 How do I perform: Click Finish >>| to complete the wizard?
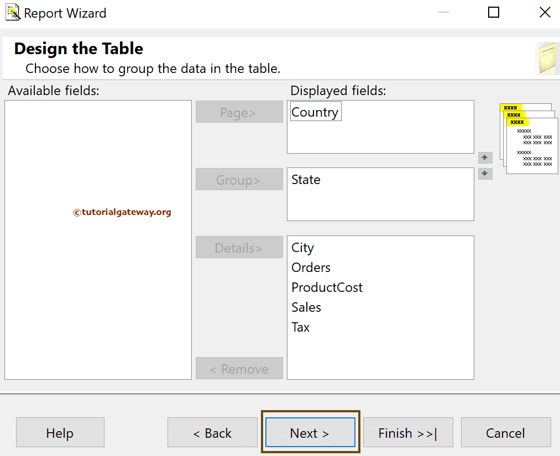[x=408, y=433]
